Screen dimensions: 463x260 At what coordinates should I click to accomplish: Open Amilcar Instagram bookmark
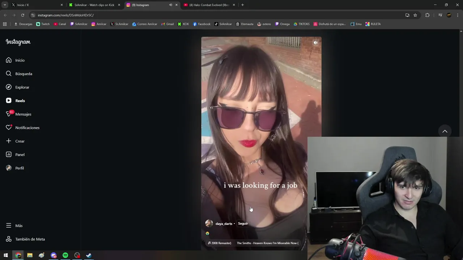99,24
